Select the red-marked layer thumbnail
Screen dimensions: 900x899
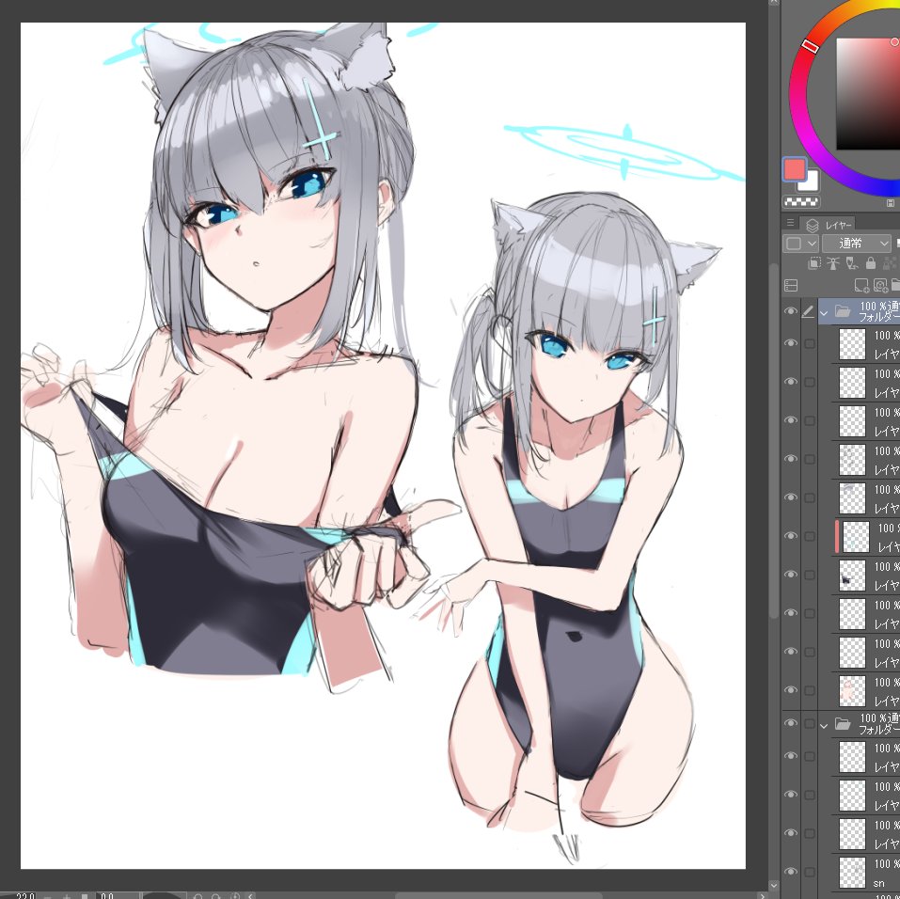tap(856, 537)
